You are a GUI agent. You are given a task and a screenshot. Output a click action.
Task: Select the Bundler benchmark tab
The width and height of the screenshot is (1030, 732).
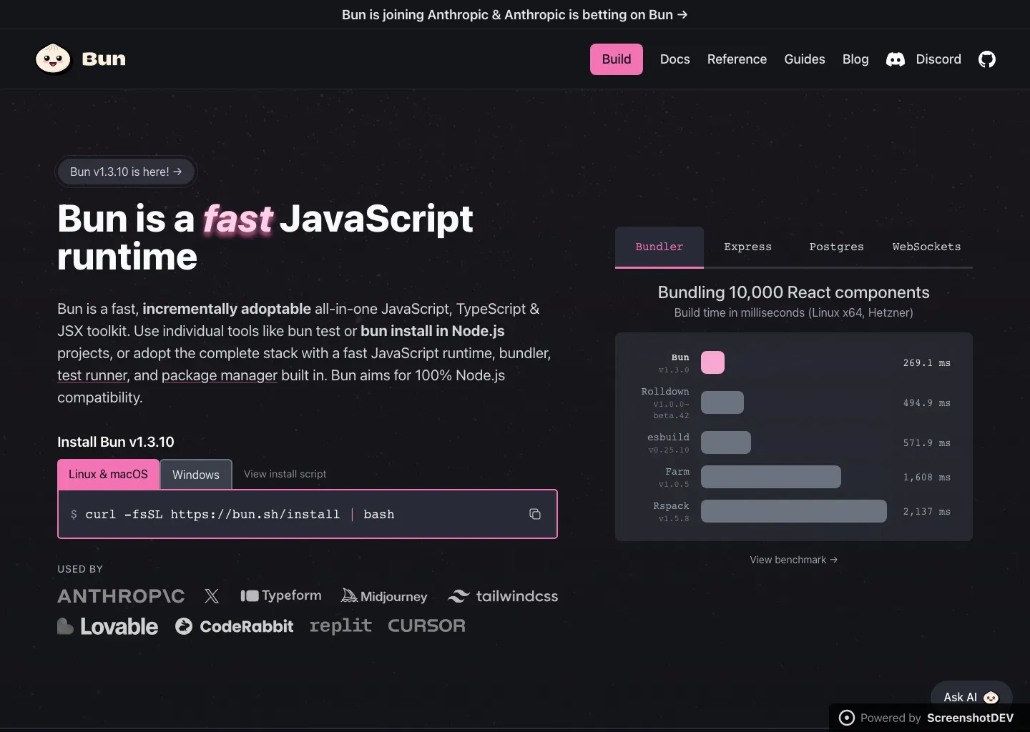pos(659,247)
